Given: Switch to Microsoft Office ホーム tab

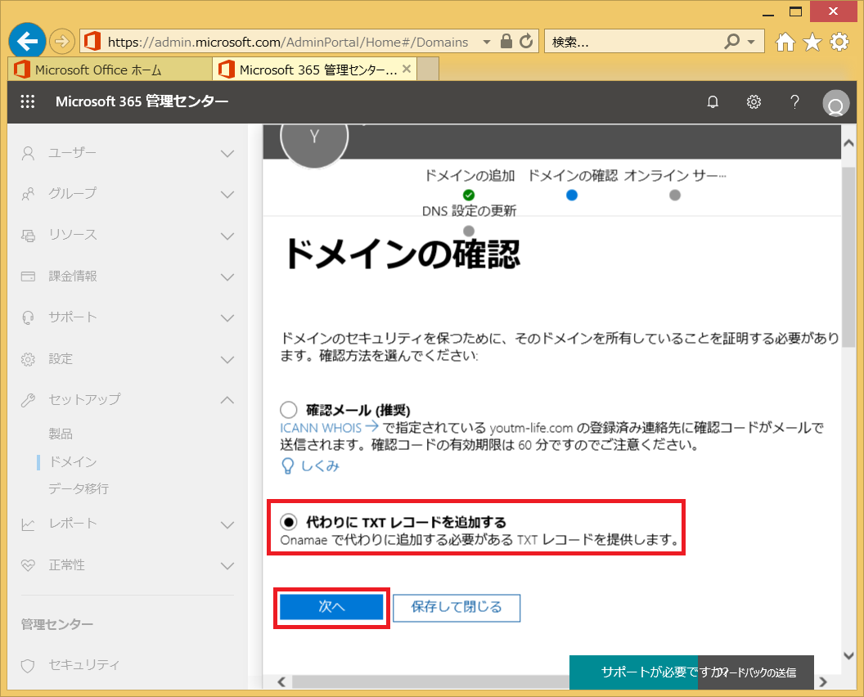Looking at the screenshot, I should coord(110,70).
